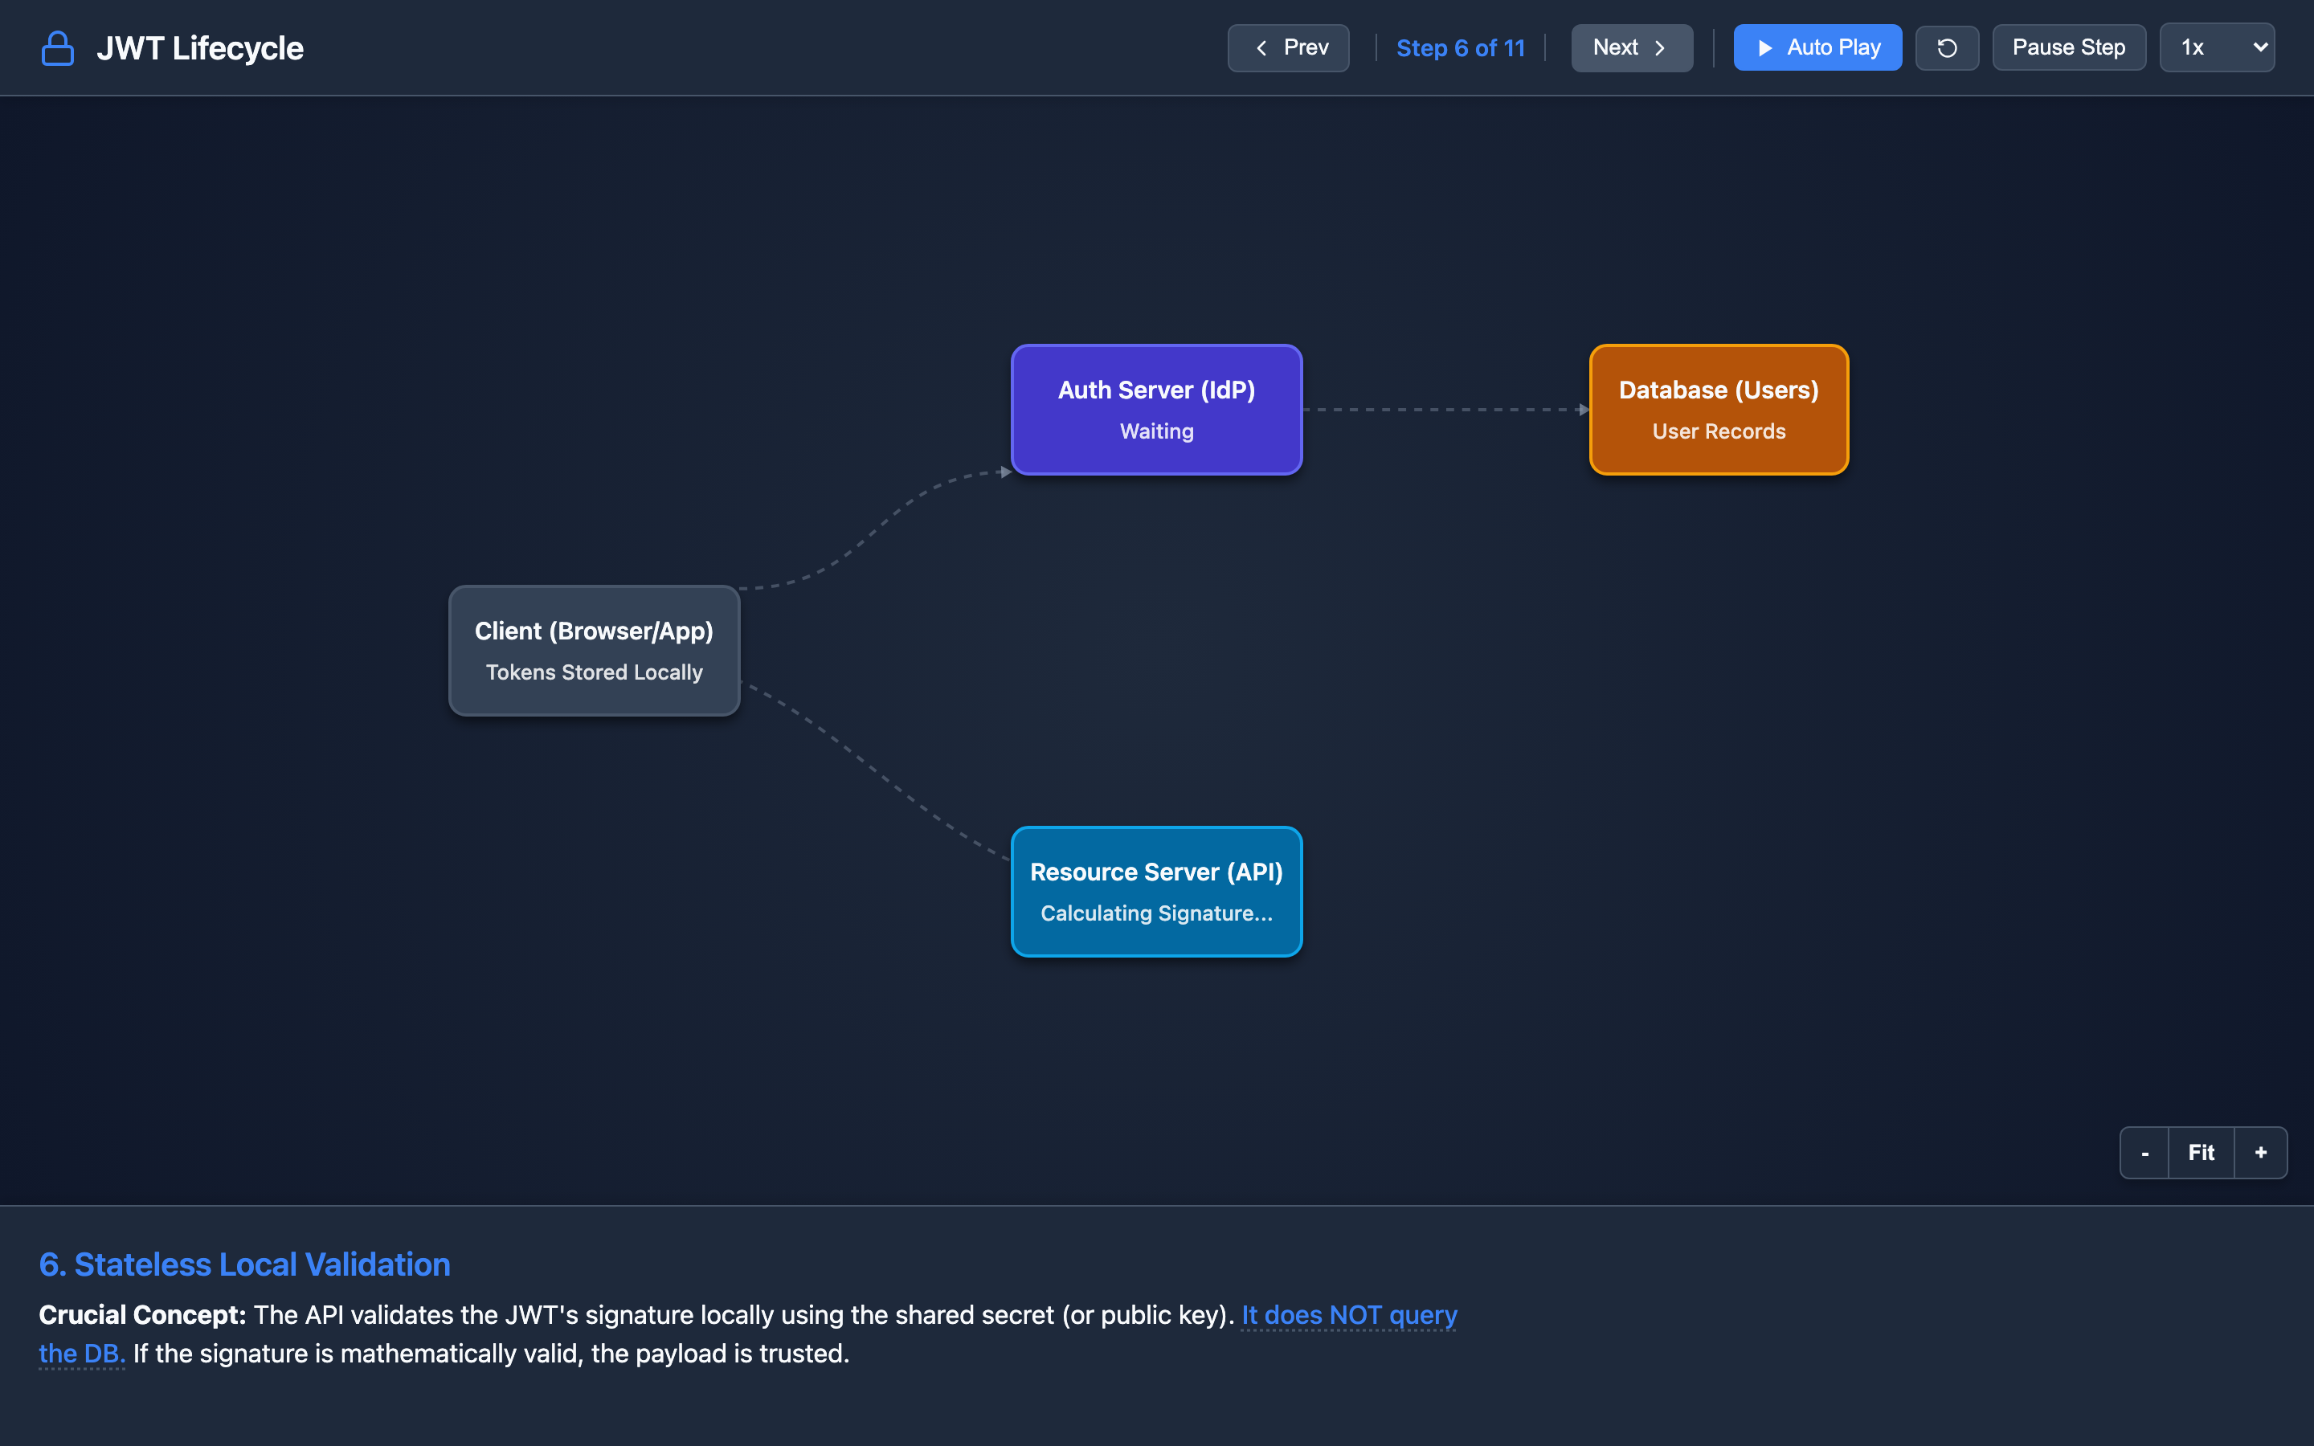Viewport: 2314px width, 1446px height.
Task: Click the JWT Lifecycle title
Action: [200, 48]
